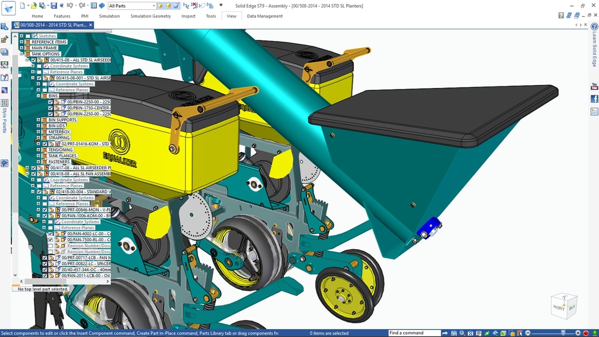Create a new file using the New icon
This screenshot has width=599, height=337.
coord(22,5)
